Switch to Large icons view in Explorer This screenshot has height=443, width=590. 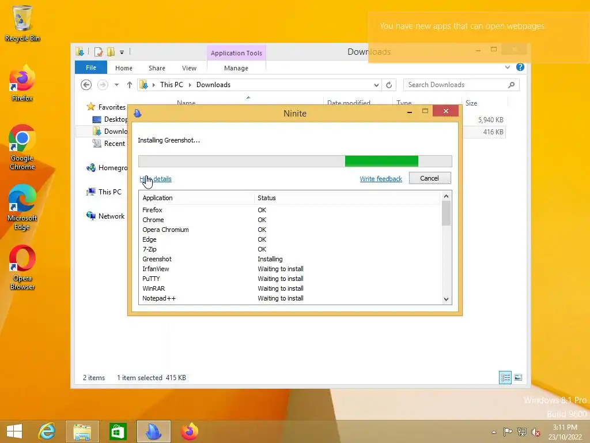point(518,377)
